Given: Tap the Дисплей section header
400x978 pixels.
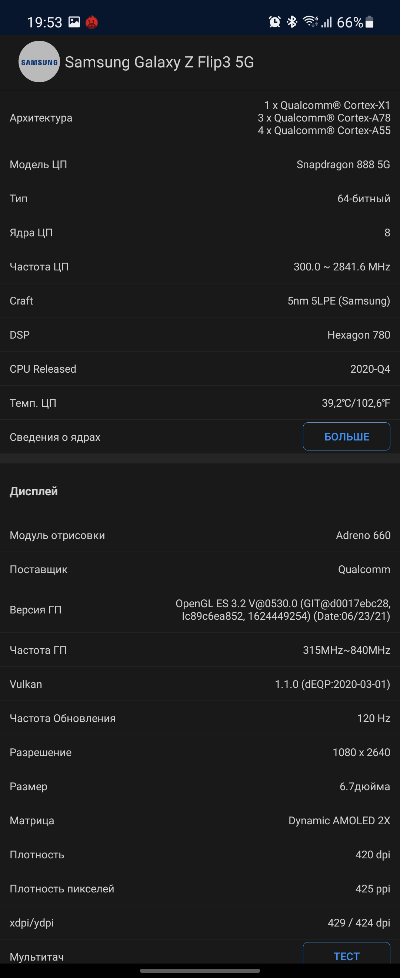Looking at the screenshot, I should (x=34, y=491).
